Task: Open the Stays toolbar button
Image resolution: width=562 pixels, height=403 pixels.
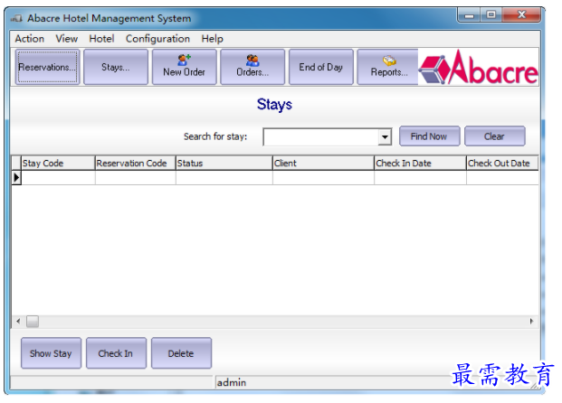Action: coord(116,67)
